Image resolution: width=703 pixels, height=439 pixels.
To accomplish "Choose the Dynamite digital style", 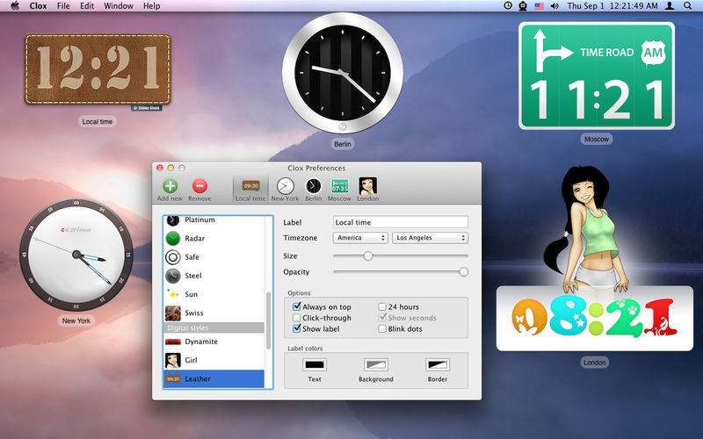I will (200, 342).
